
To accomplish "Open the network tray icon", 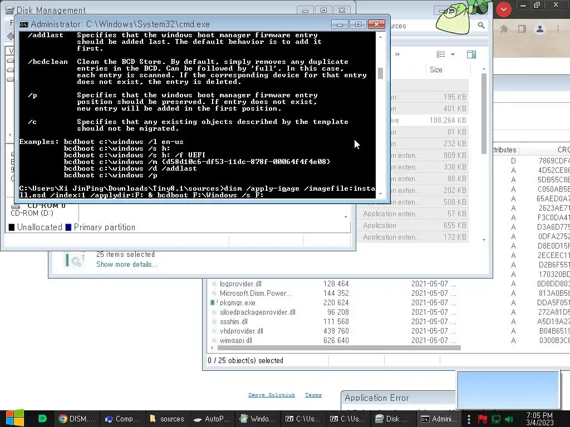I will pos(496,419).
